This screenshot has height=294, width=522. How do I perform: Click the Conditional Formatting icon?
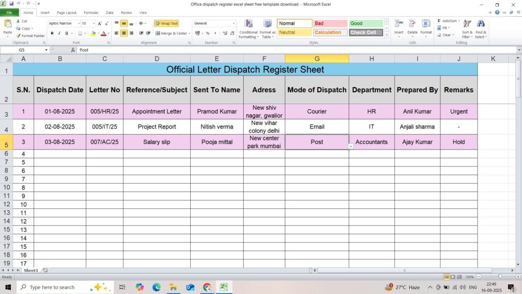click(248, 24)
